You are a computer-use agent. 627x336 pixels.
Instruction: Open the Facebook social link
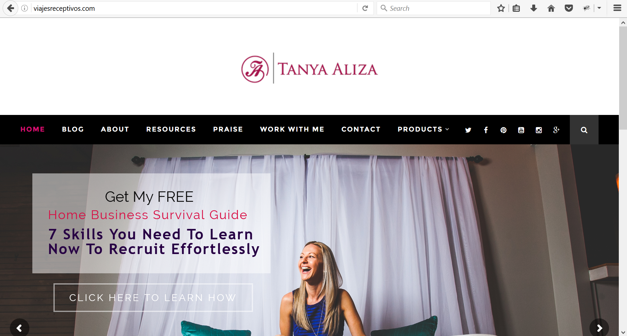point(486,130)
